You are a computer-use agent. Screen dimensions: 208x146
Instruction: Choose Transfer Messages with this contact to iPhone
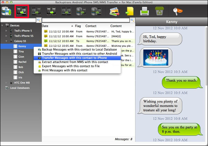pos(74,58)
